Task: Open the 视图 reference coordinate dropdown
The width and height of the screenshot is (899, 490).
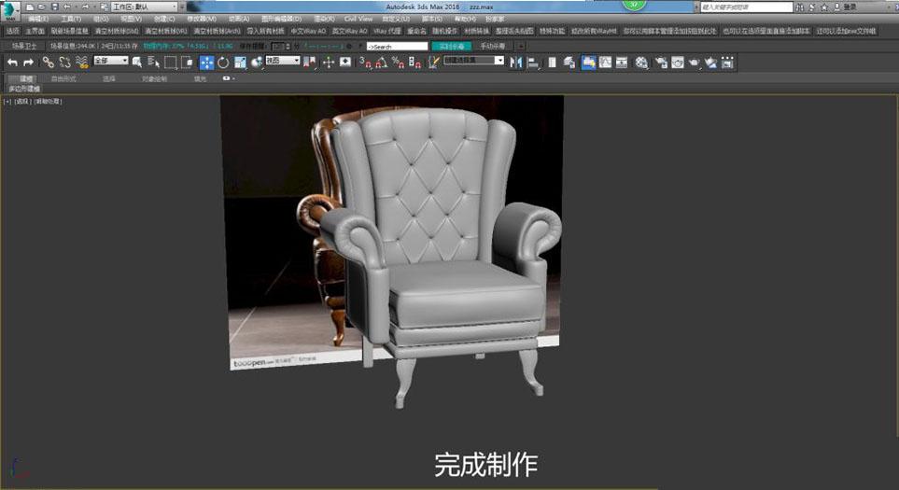Action: pos(283,60)
